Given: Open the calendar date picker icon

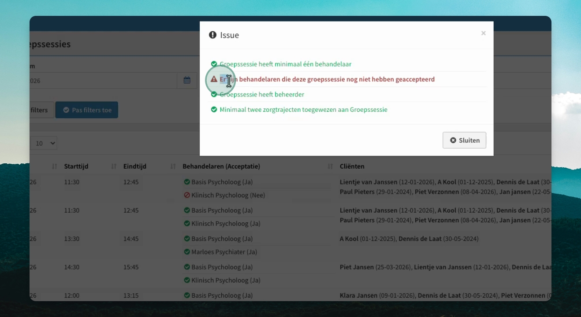Looking at the screenshot, I should 187,81.
